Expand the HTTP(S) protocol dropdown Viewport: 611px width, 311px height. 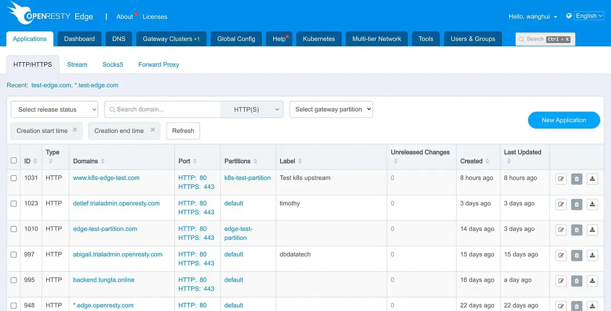click(x=252, y=110)
